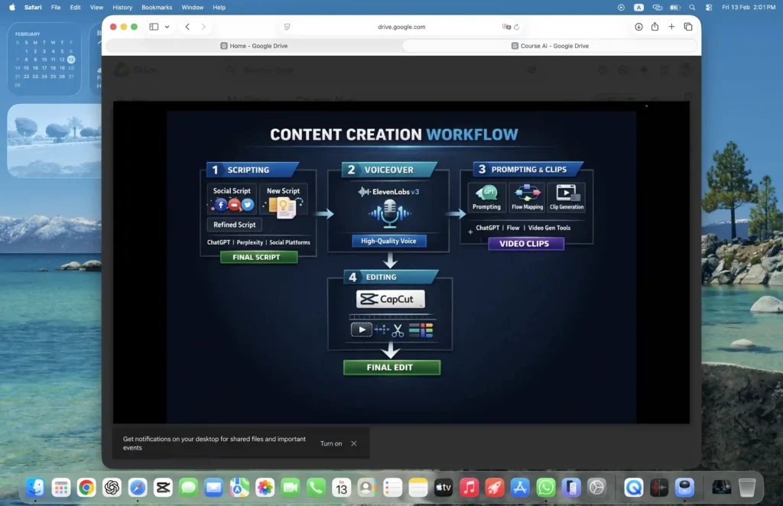Viewport: 783px width, 506px height.
Task: Open the Share icon in Safari
Action: (x=655, y=27)
